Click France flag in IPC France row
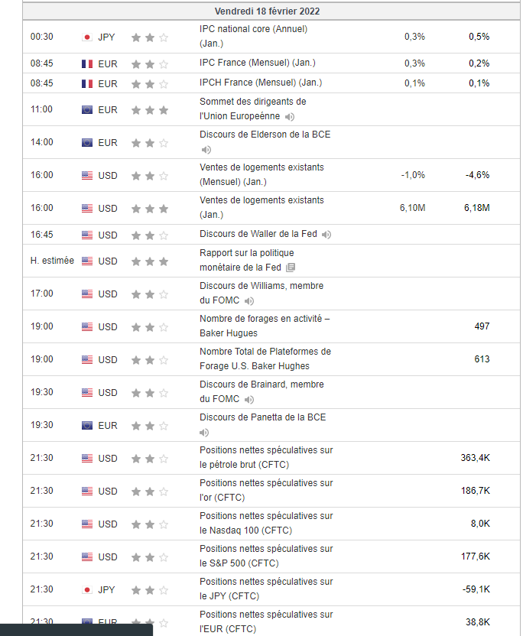523x636 pixels. coord(86,63)
